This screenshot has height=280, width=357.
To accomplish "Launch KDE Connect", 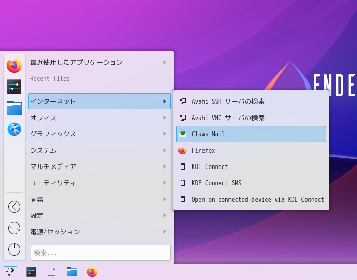I will coord(251,166).
